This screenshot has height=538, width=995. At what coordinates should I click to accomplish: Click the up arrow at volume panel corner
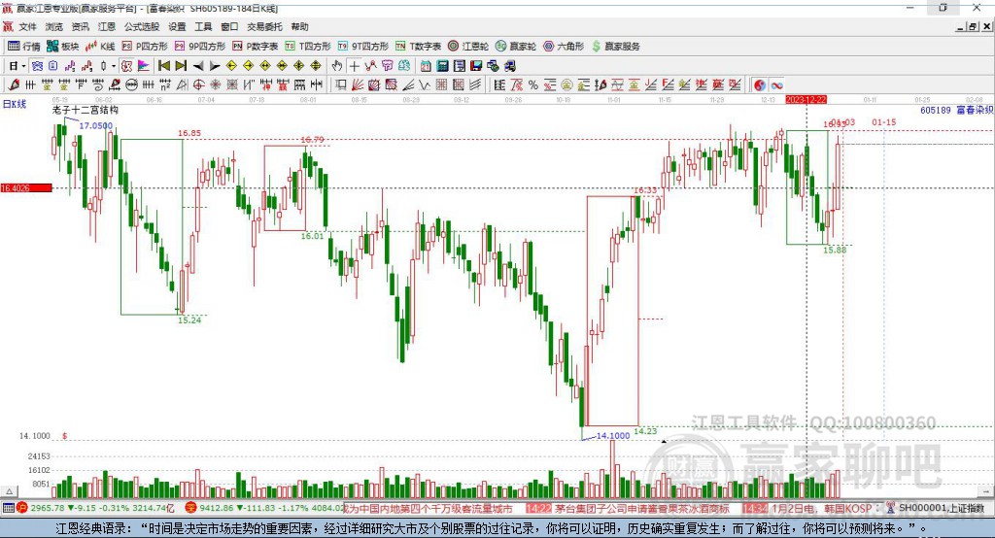[x=9, y=491]
